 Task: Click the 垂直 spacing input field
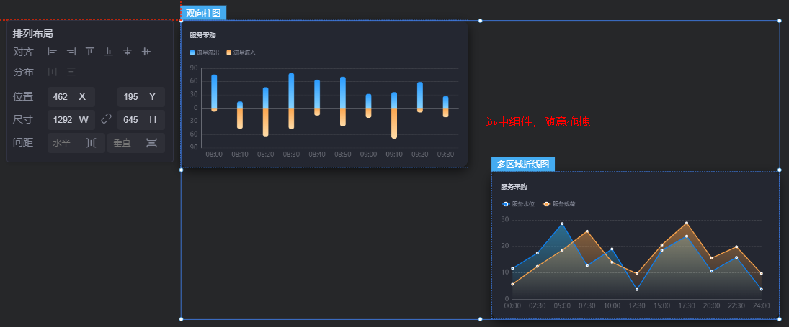click(x=136, y=143)
